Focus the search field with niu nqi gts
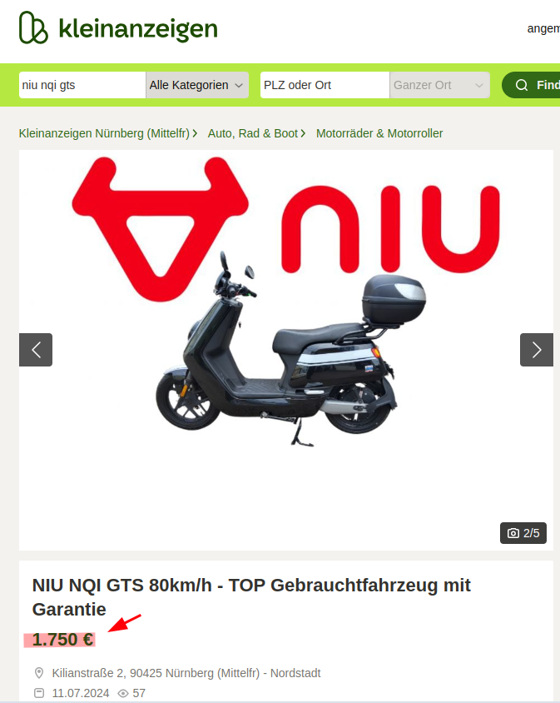The width and height of the screenshot is (560, 703). point(82,85)
